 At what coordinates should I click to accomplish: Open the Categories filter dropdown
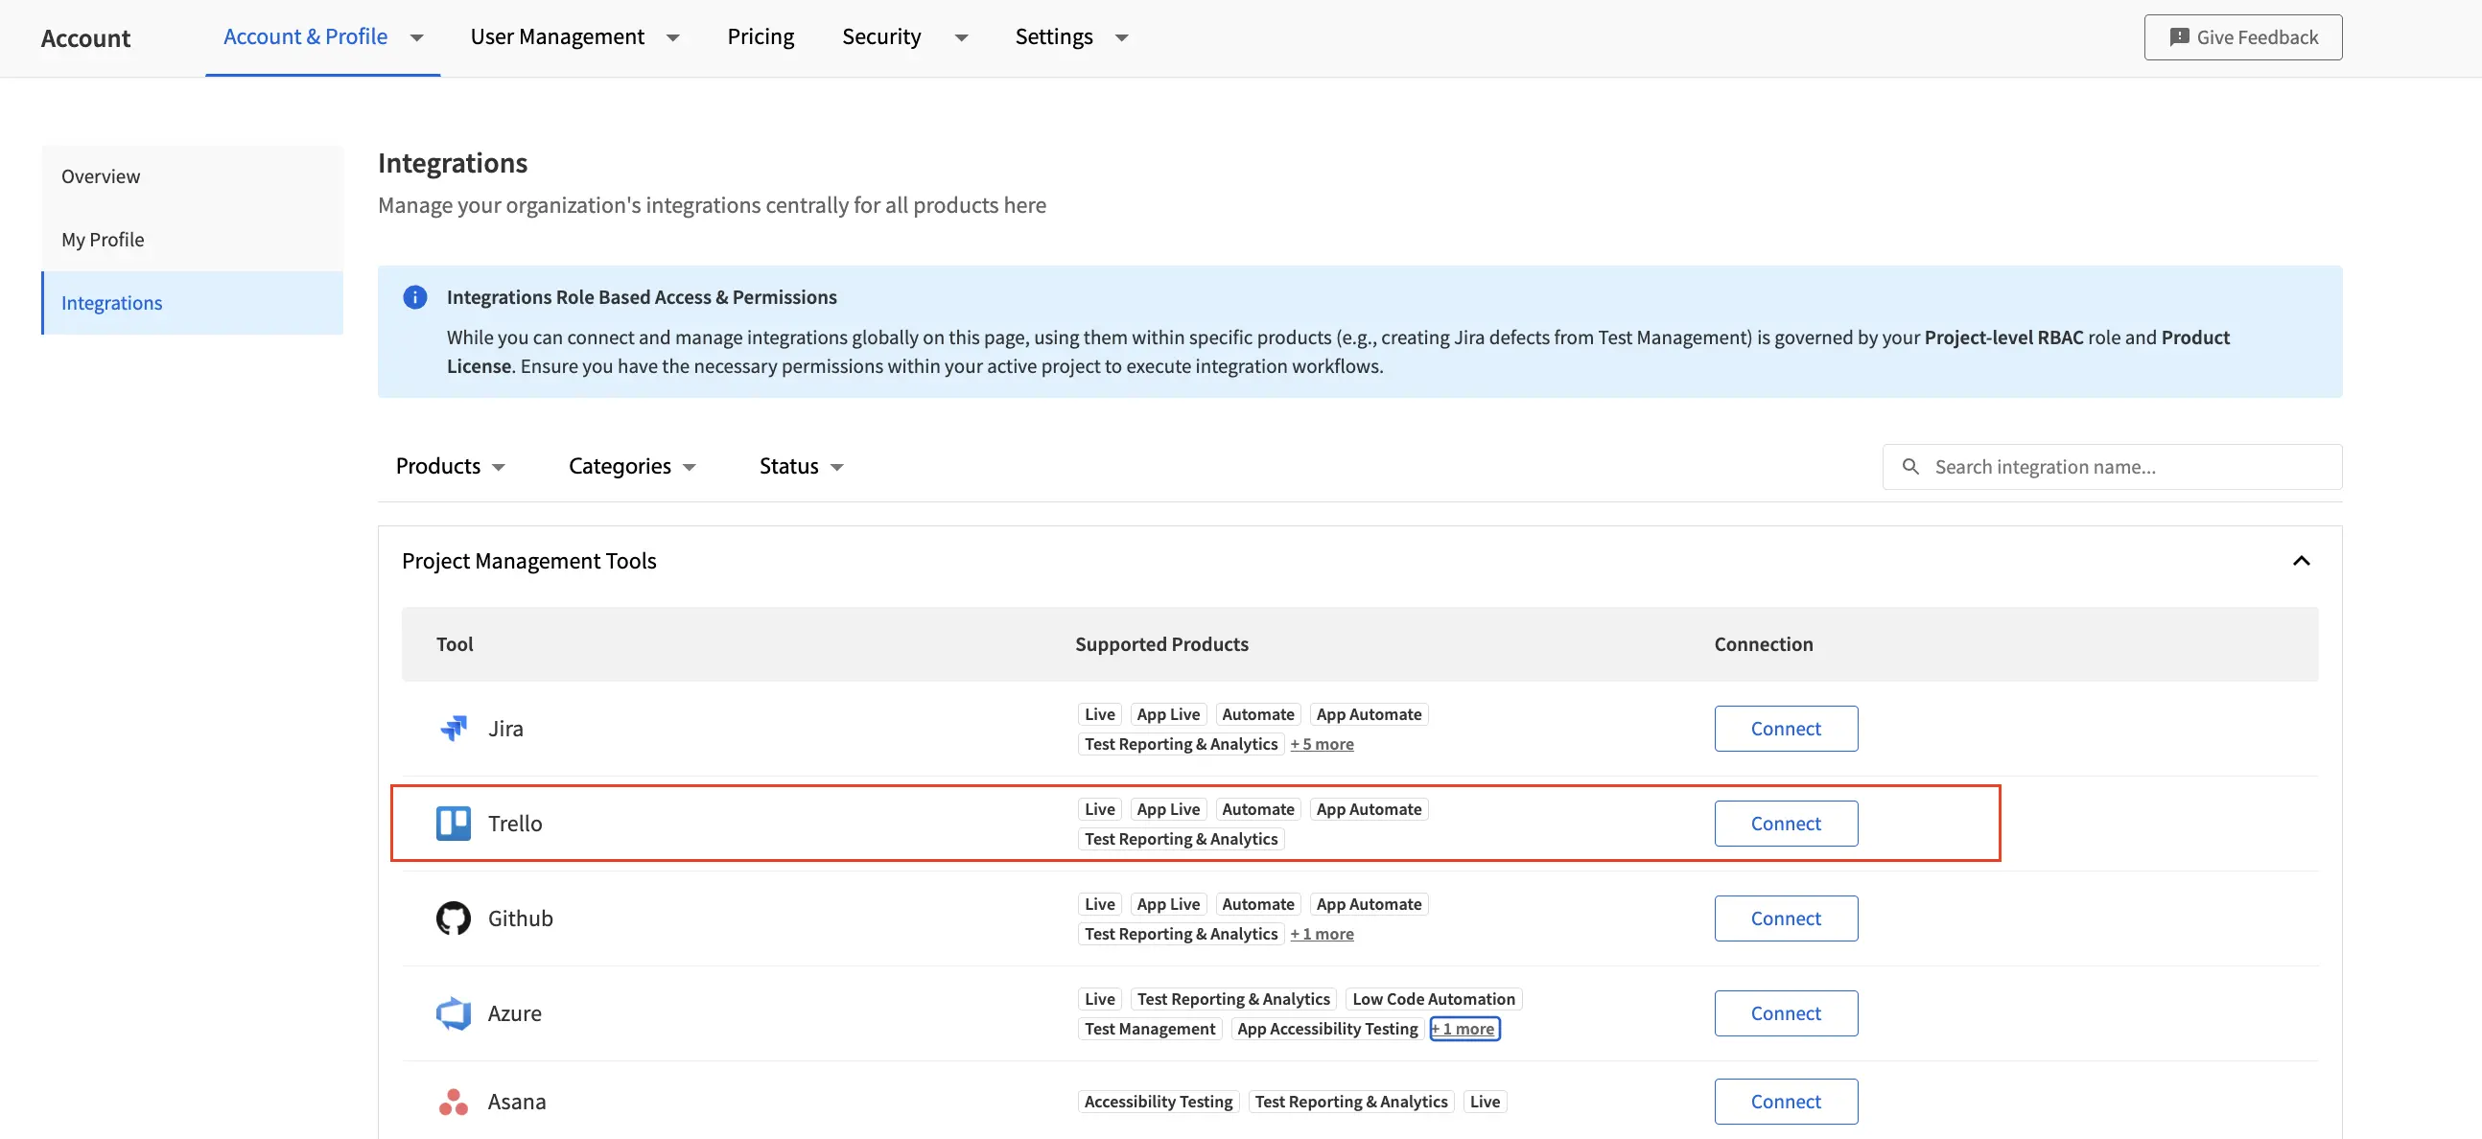(632, 466)
